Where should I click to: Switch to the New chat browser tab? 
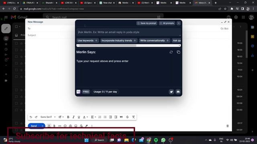click(x=107, y=3)
